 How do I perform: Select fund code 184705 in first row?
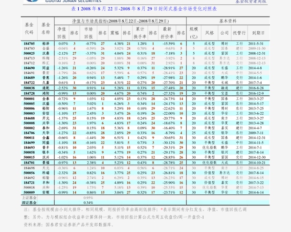[x=29, y=44]
